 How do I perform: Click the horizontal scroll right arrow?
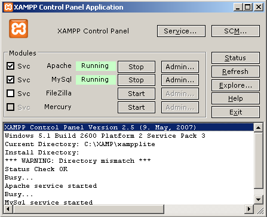coord(249,209)
